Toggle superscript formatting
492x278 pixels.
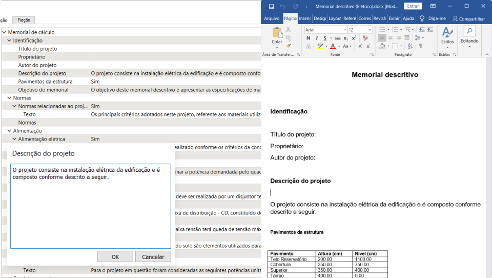pos(354,38)
